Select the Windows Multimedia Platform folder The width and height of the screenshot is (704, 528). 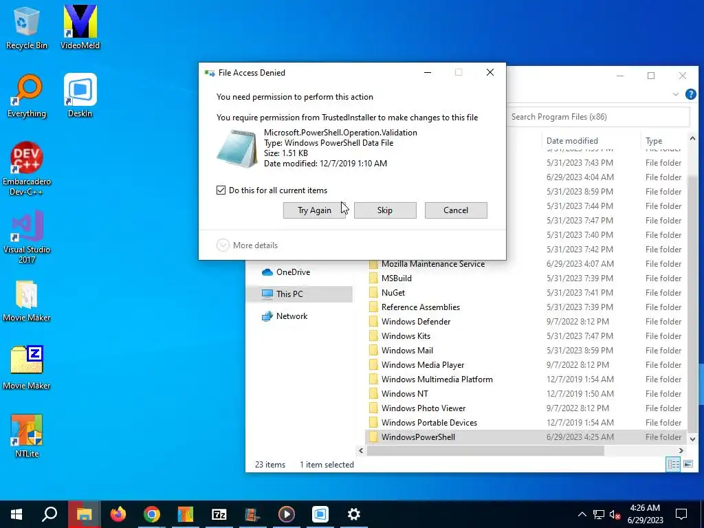point(525,379)
